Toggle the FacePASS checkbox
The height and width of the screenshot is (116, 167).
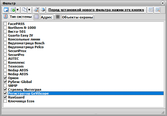coord(5,23)
